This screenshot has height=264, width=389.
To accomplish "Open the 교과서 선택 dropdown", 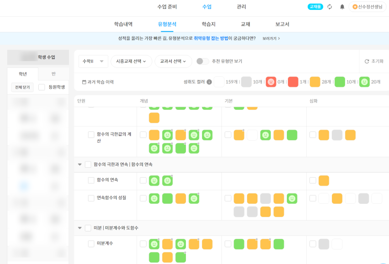I will tap(173, 61).
